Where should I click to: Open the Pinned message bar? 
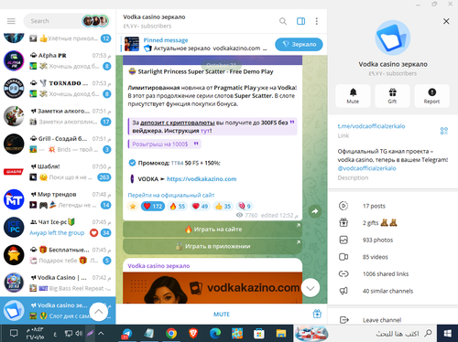click(x=195, y=44)
